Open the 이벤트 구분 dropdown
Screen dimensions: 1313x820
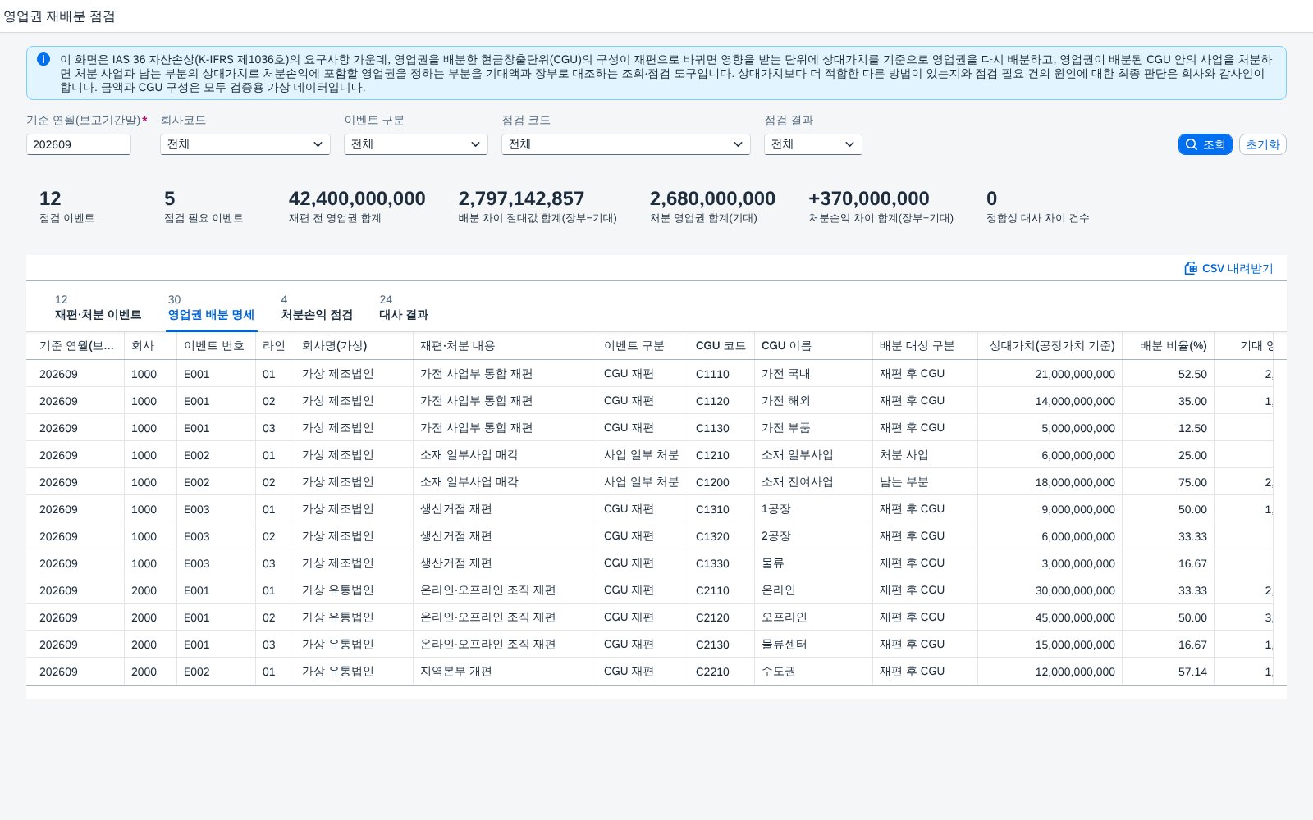(x=416, y=144)
